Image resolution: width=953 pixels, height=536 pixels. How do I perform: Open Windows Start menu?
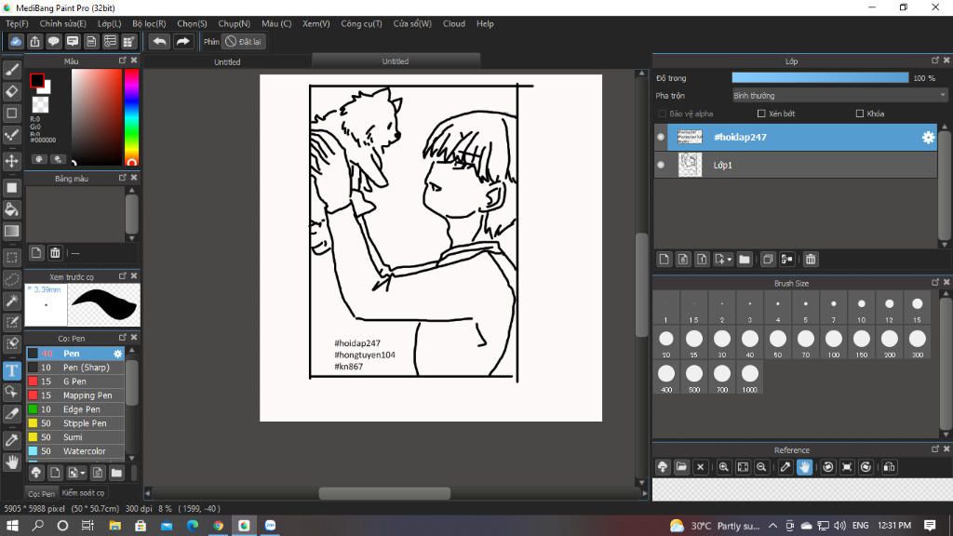click(12, 526)
